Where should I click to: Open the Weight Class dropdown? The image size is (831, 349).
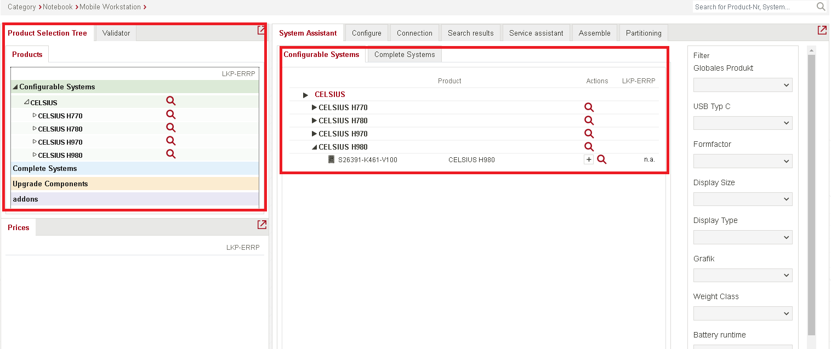tap(743, 313)
